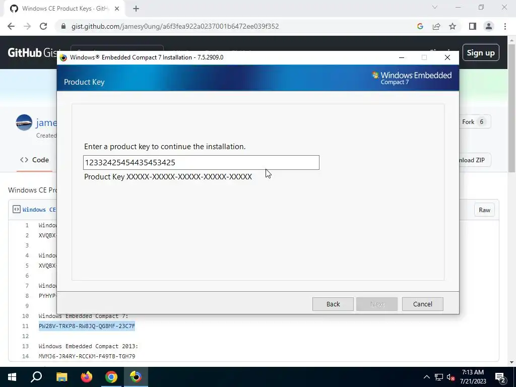Click muted volume icon in tray
The height and width of the screenshot is (387, 516).
tap(451, 377)
